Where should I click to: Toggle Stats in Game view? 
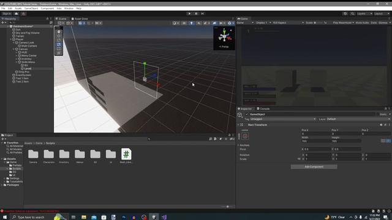(374, 23)
